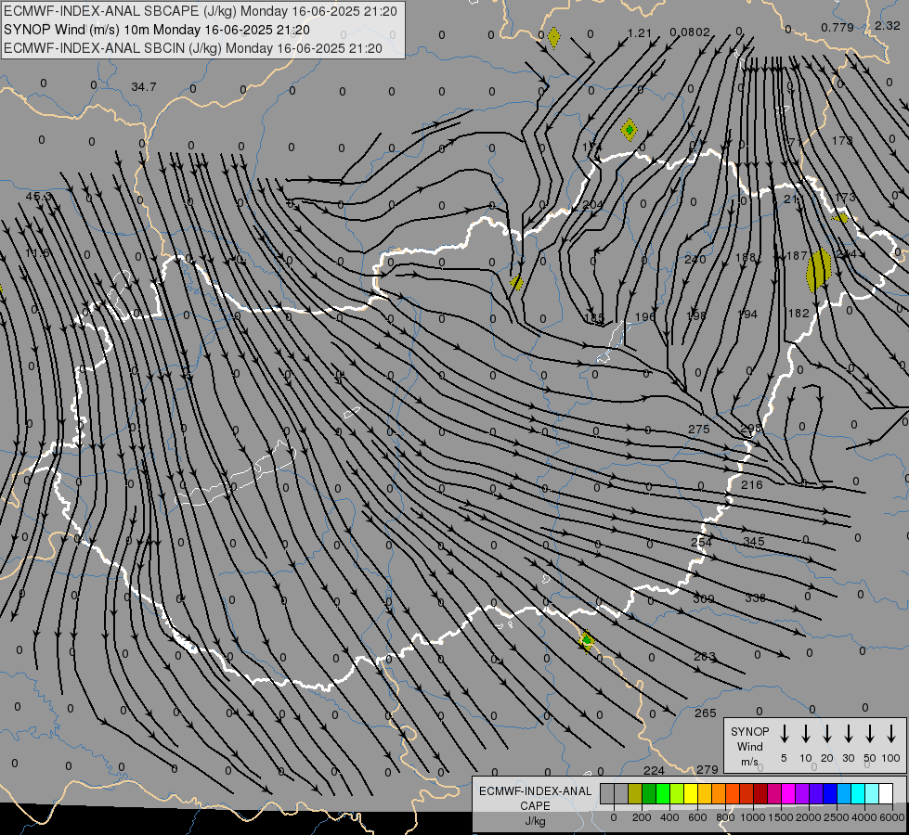This screenshot has width=909, height=835.
Task: Click the 10 m/s wind arrow in legend
Action: [x=805, y=733]
